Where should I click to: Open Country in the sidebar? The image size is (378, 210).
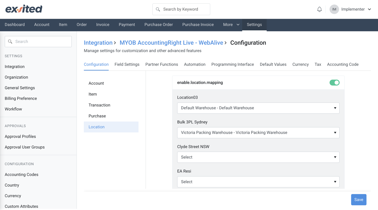pyautogui.click(x=12, y=185)
